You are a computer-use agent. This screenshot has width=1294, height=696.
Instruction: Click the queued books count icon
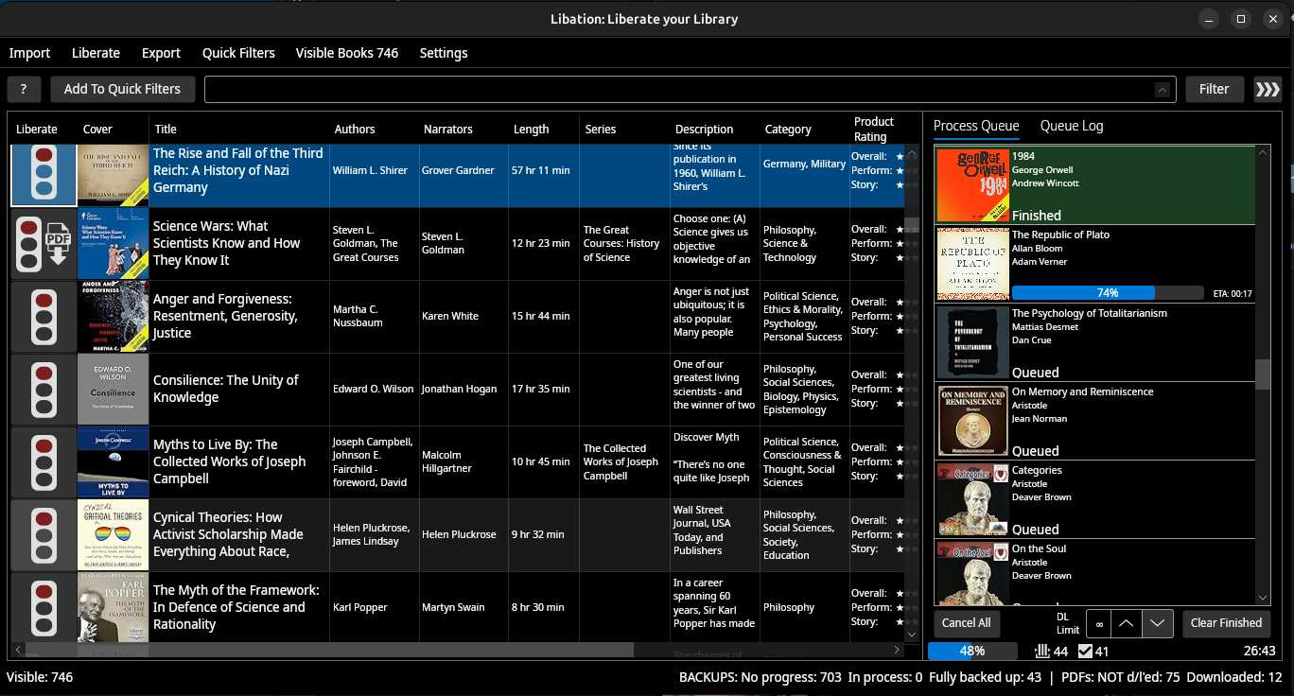(1042, 651)
